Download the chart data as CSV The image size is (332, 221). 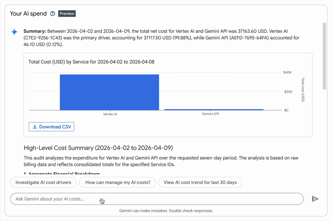52,127
